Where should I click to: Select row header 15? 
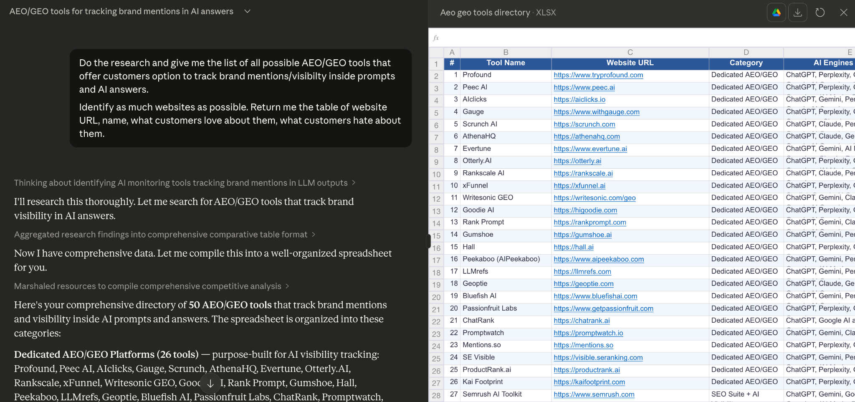point(436,236)
